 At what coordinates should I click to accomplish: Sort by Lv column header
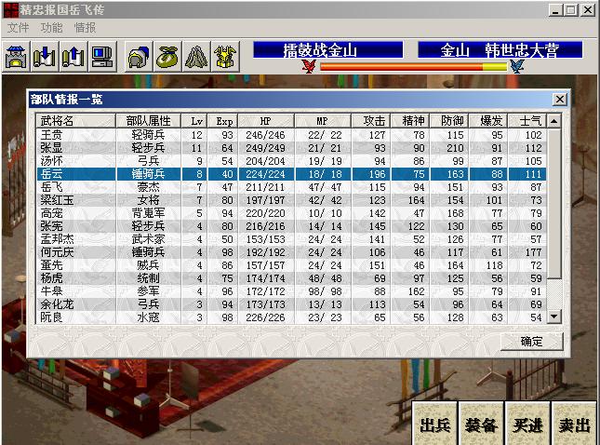194,121
